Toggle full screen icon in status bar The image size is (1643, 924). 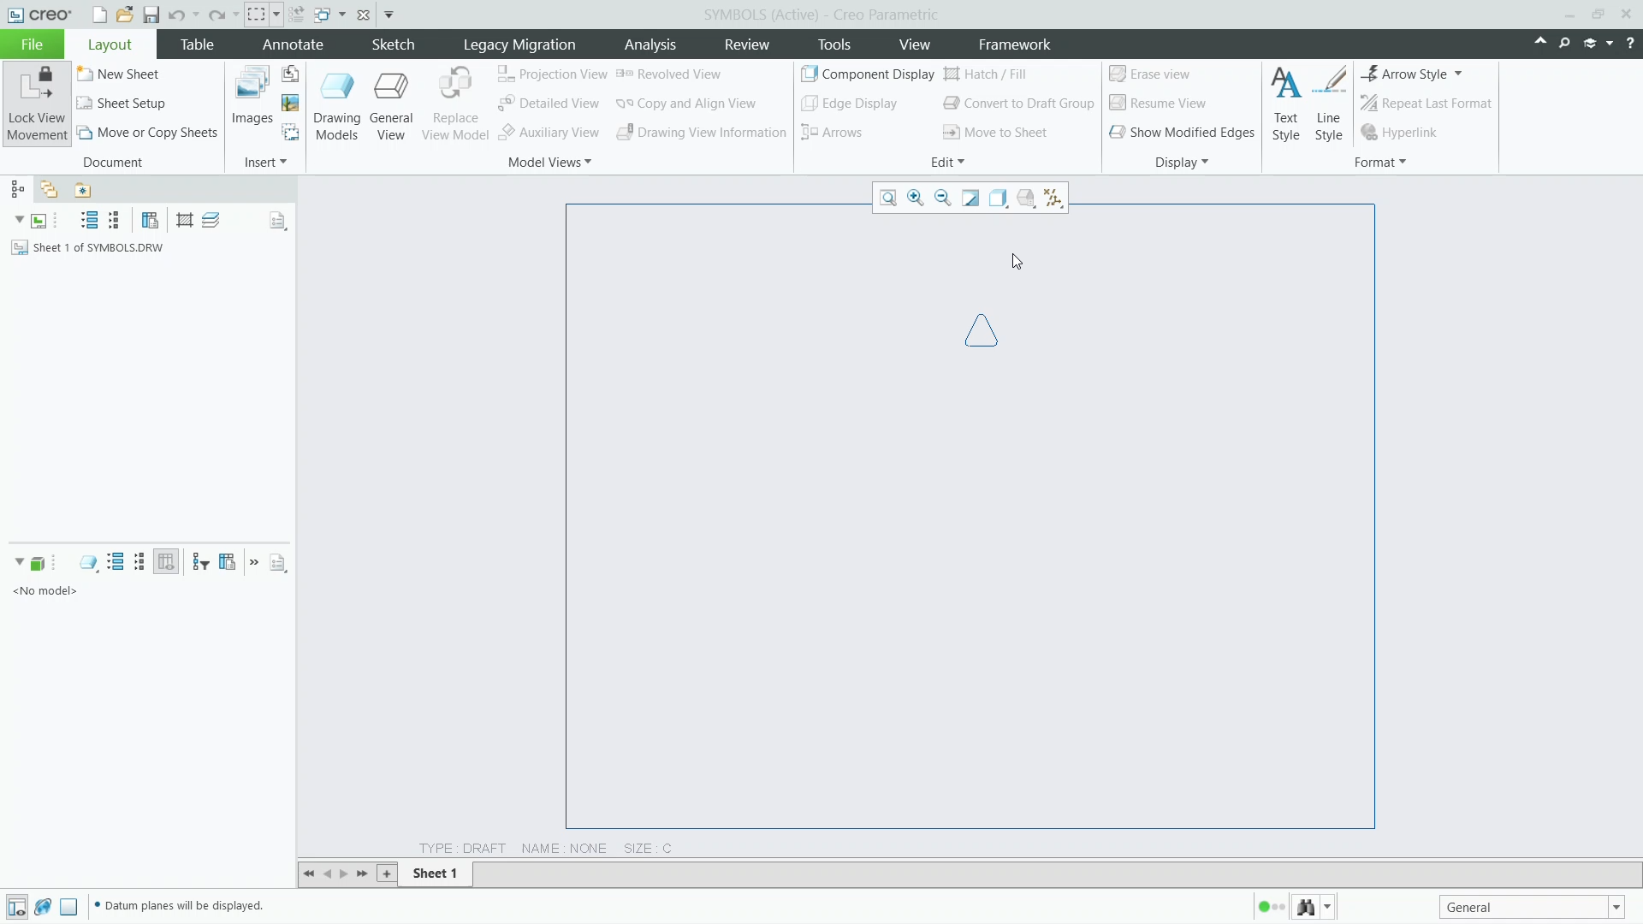tap(68, 907)
